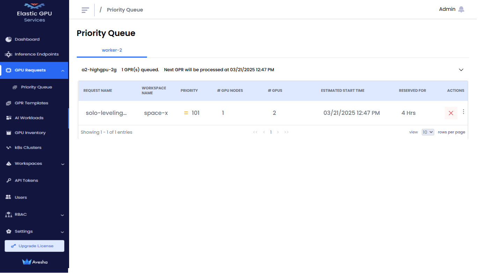480x273 pixels.
Task: Click the Upgrade License button
Action: coord(34,246)
